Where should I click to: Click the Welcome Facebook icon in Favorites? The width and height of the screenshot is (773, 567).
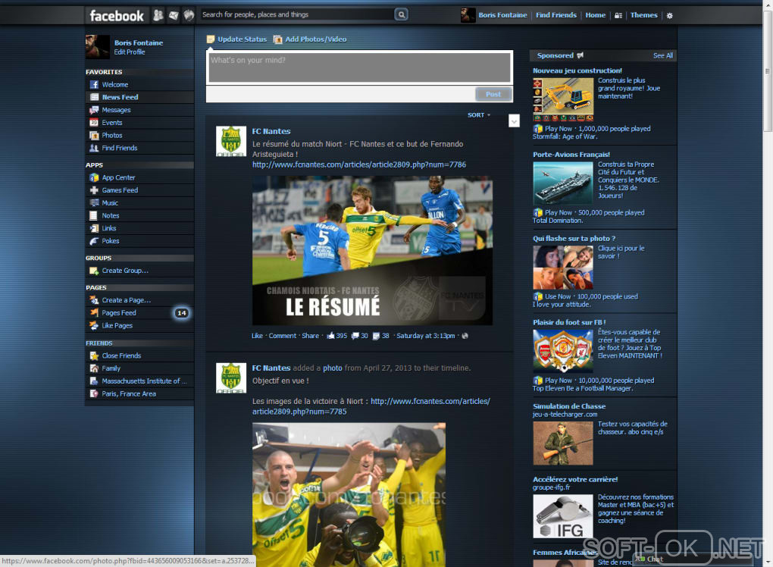click(94, 85)
